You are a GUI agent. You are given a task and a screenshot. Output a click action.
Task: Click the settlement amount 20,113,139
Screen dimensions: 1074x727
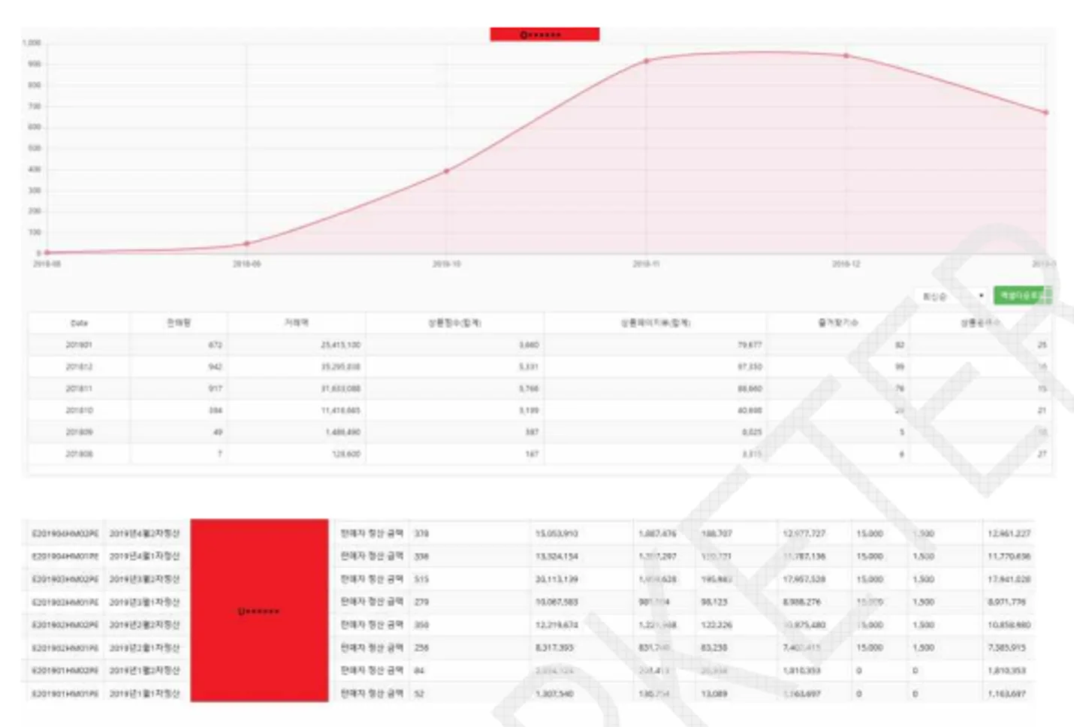(x=557, y=579)
